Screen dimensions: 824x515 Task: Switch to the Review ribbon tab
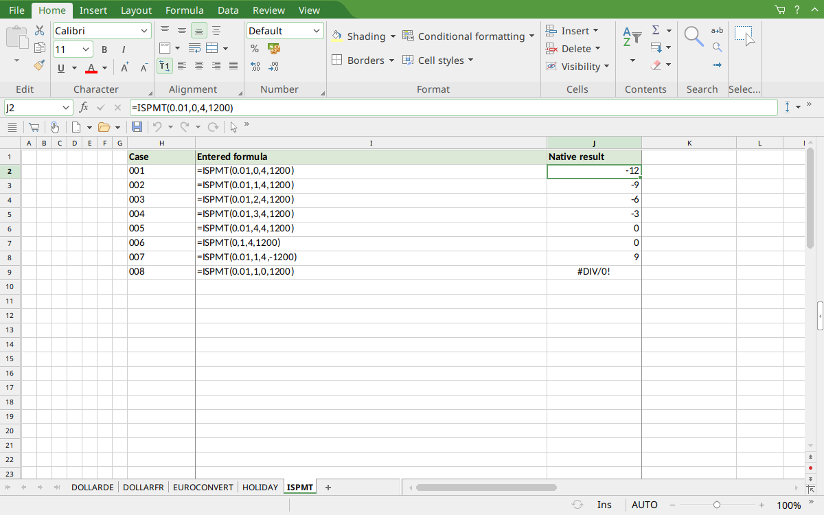[268, 10]
